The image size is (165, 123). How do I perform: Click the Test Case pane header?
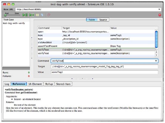(x=16, y=19)
